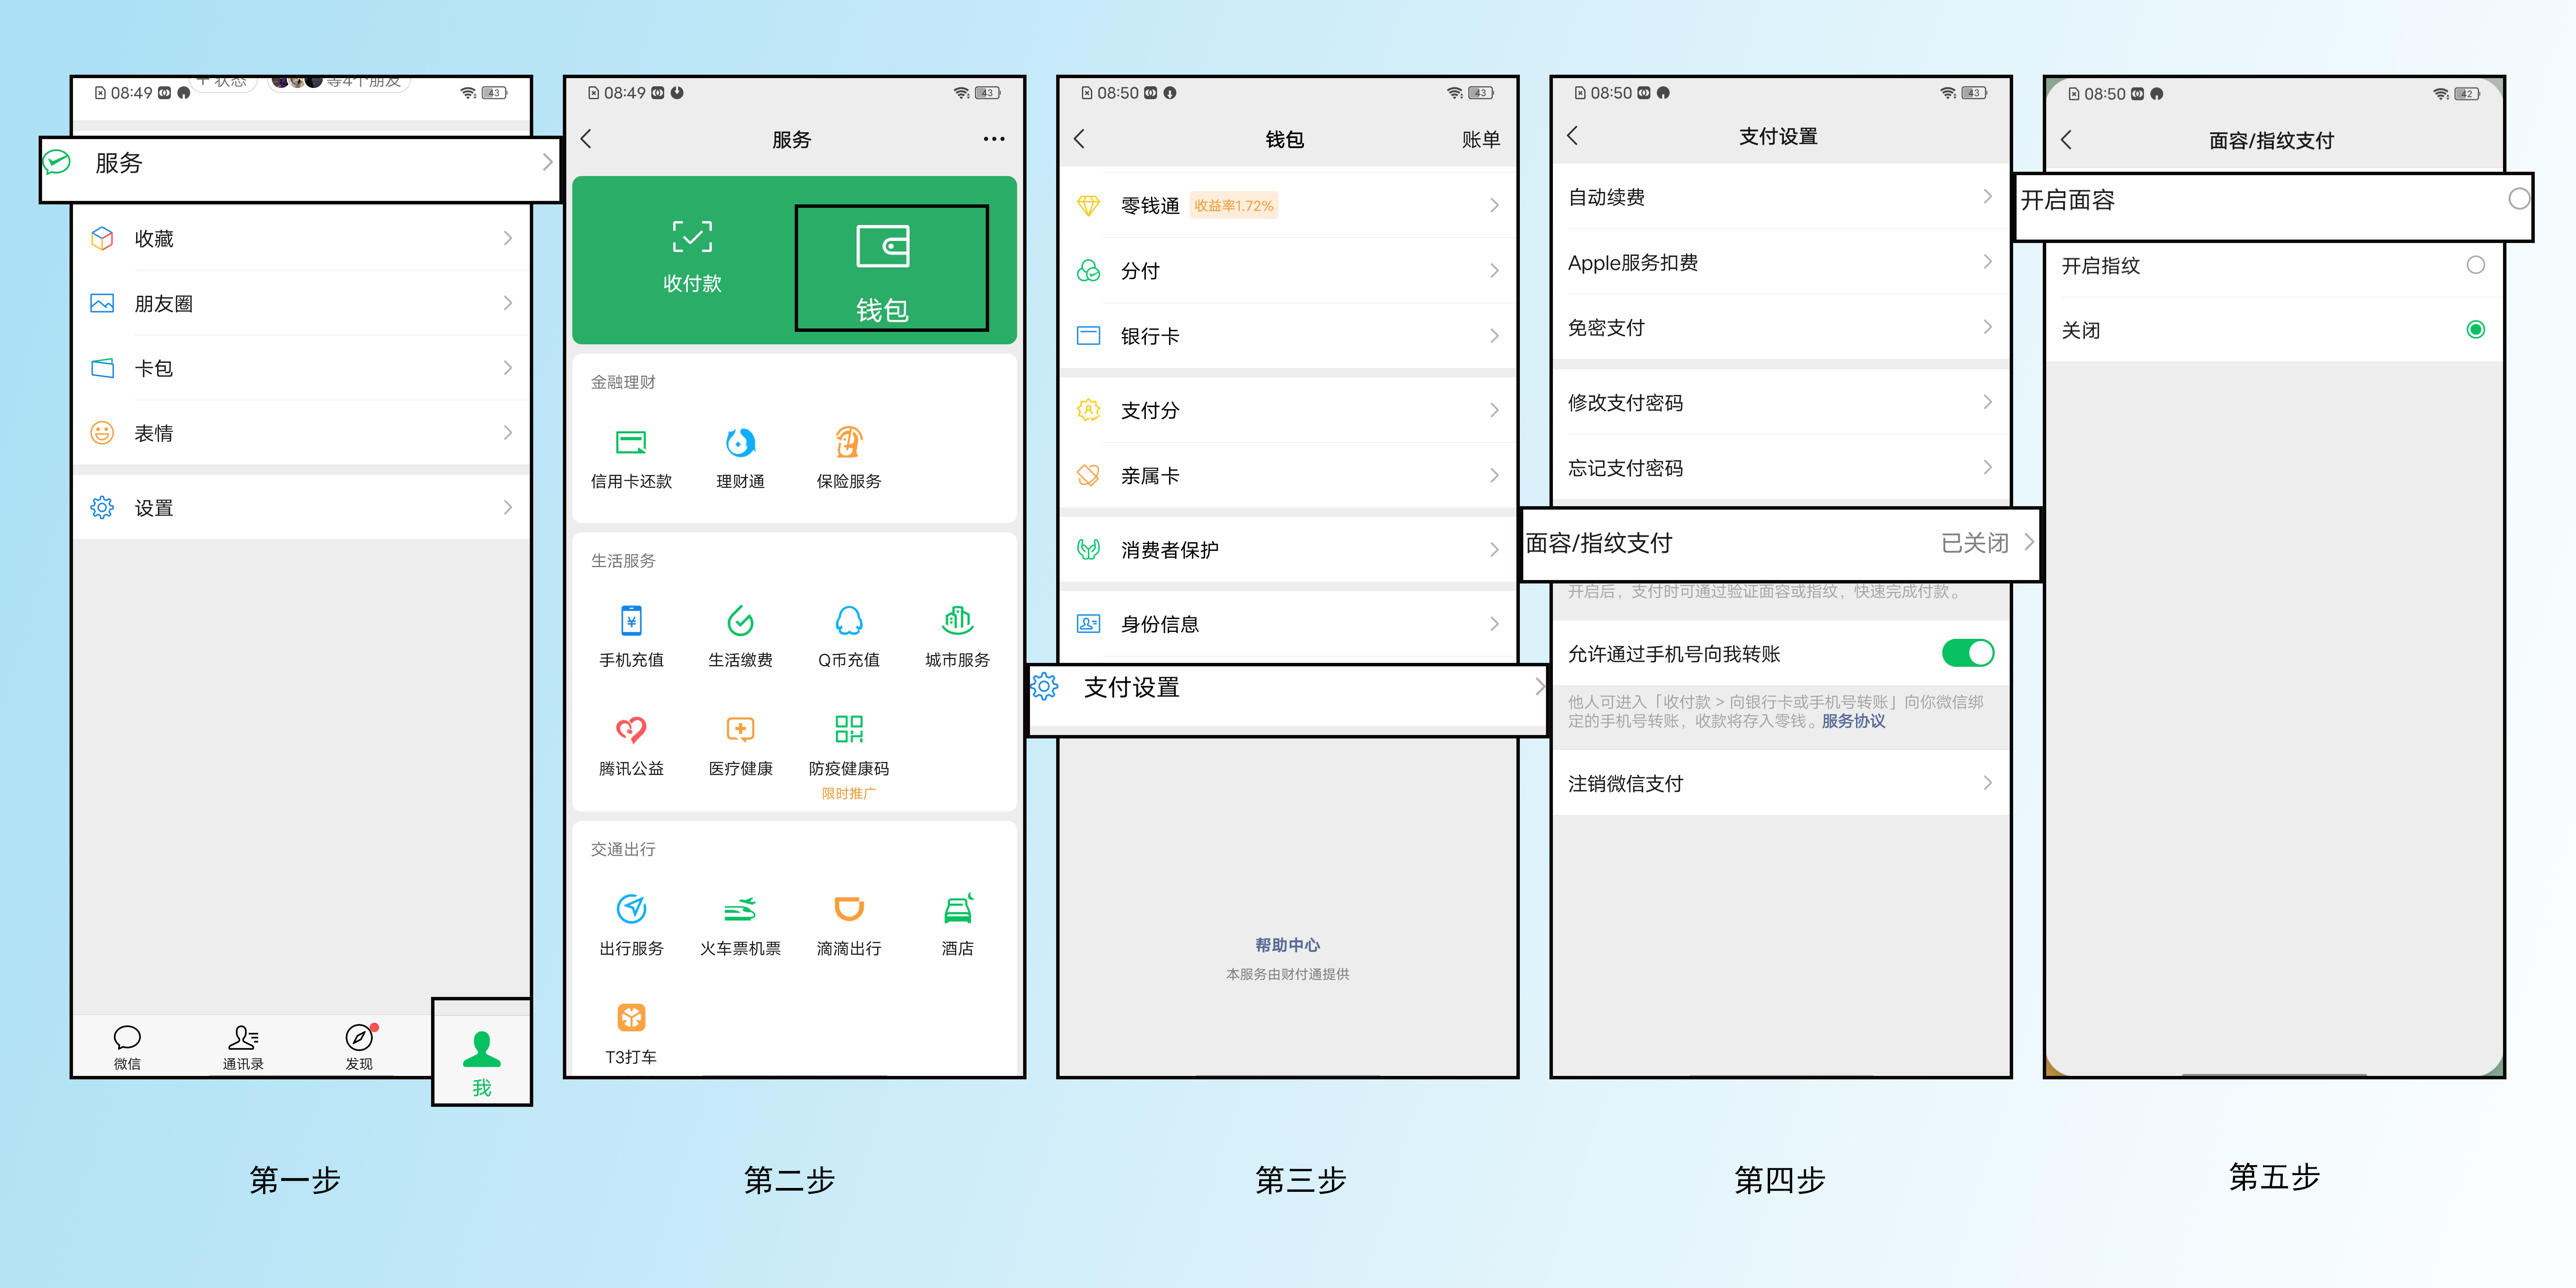
Task: Switch to the 我 profile tab
Action: point(482,1063)
